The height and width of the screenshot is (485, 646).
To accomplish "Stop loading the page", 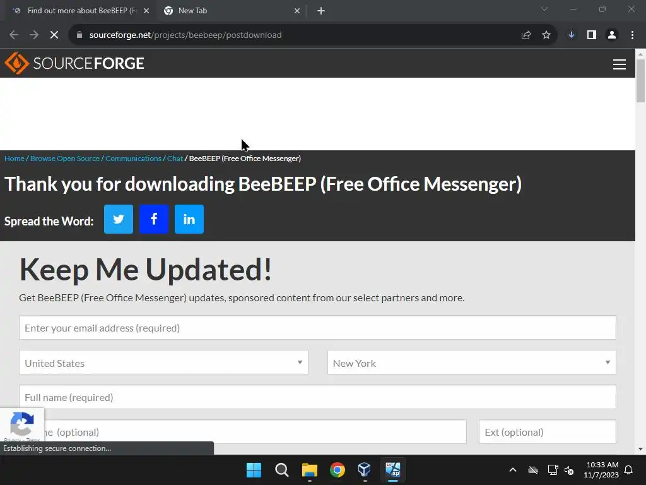I will tap(54, 35).
